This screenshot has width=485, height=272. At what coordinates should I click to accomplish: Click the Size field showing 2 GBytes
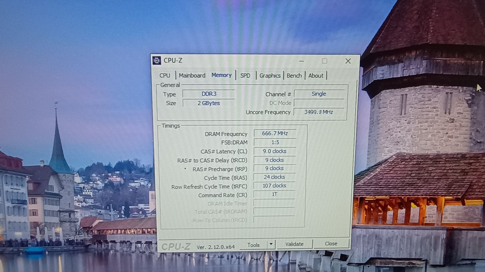[x=209, y=103]
